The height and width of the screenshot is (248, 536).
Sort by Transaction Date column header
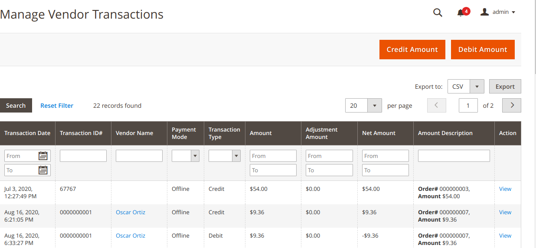(27, 133)
